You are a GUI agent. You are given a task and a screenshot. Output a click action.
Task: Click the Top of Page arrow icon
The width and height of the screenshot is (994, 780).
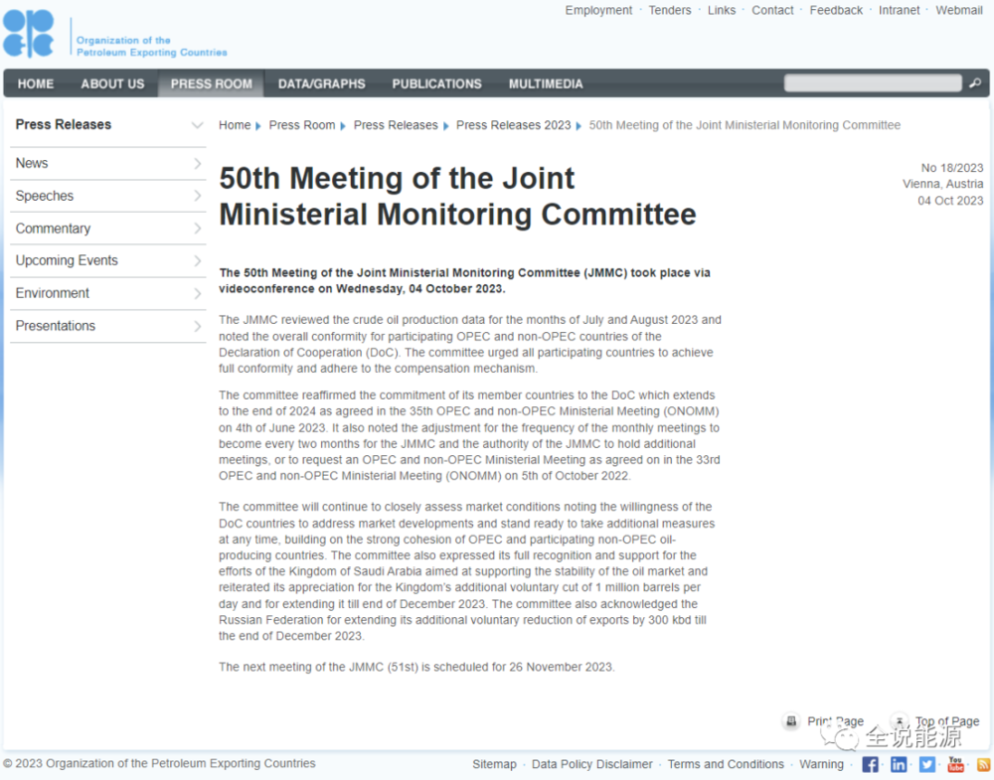pos(899,721)
